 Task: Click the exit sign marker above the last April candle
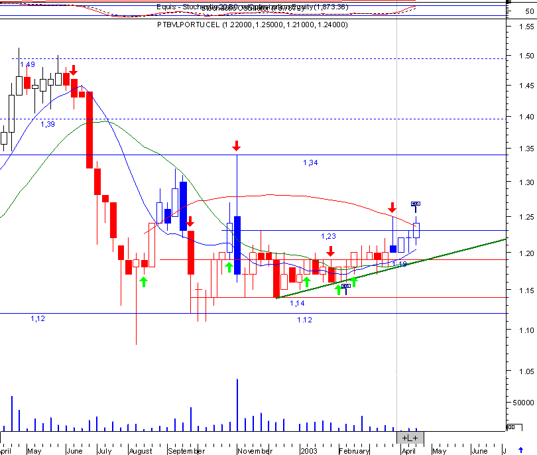(416, 206)
